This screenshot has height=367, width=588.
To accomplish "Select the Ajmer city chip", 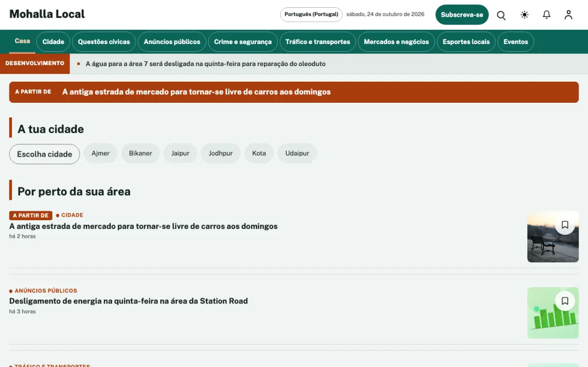I will coord(100,153).
